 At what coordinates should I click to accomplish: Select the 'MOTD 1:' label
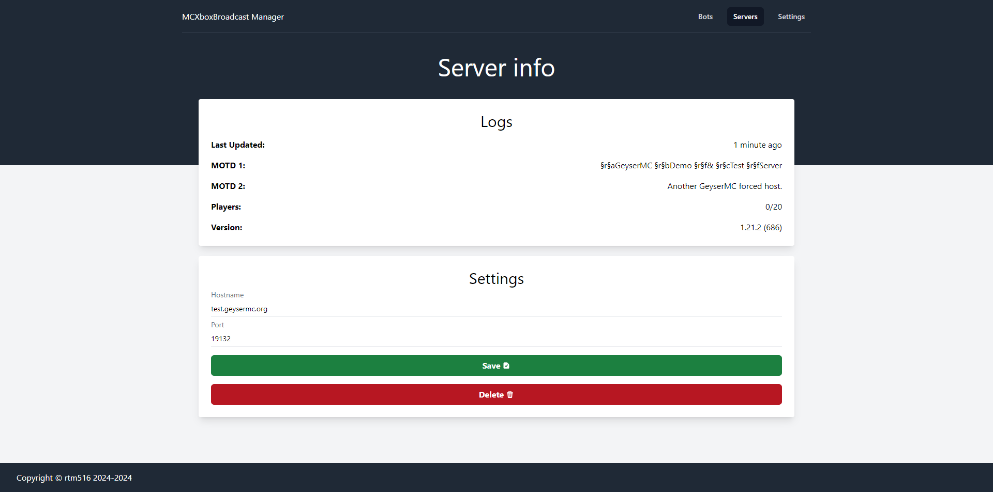click(228, 166)
